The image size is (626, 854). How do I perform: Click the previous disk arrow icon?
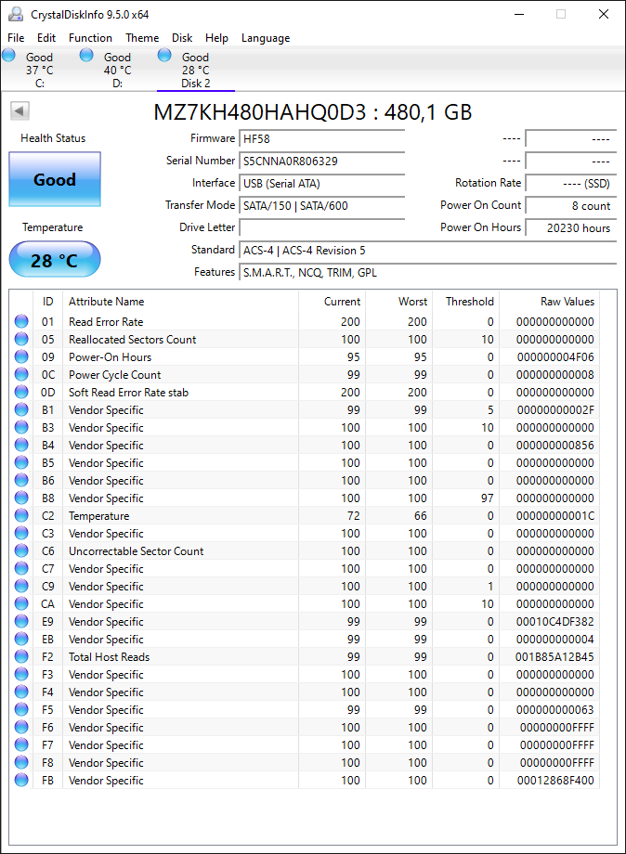coord(20,111)
